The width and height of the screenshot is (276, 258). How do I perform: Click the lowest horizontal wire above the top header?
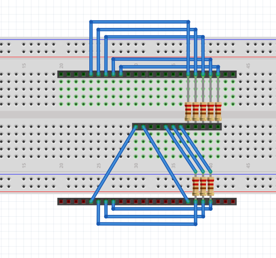169,67
